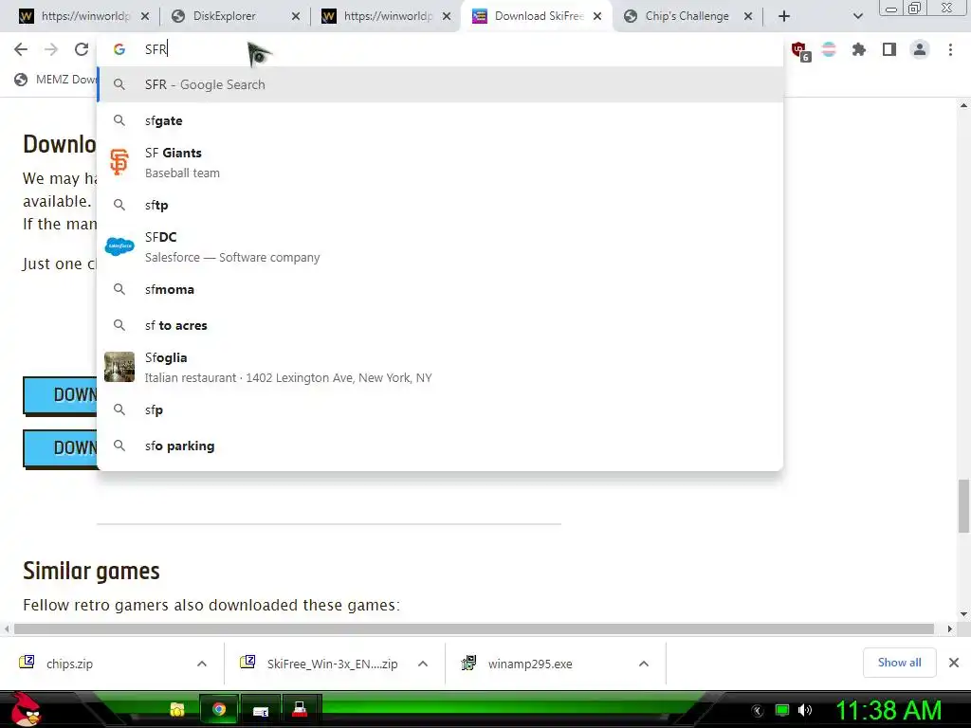Click the Salesforce cloud logo icon
971x728 pixels.
(x=119, y=246)
